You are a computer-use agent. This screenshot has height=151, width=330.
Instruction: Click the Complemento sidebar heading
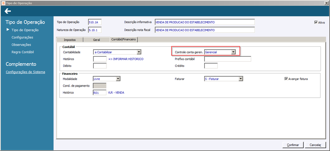[x=21, y=64]
